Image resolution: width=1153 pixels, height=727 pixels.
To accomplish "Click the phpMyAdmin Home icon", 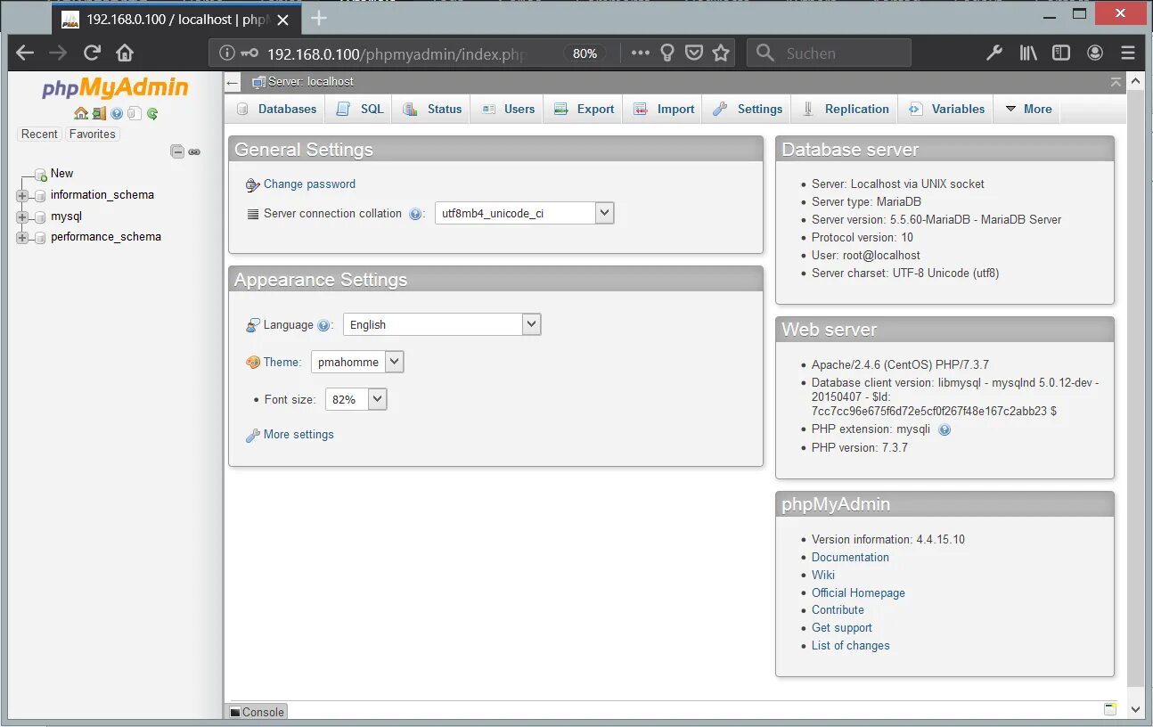I will tap(81, 113).
